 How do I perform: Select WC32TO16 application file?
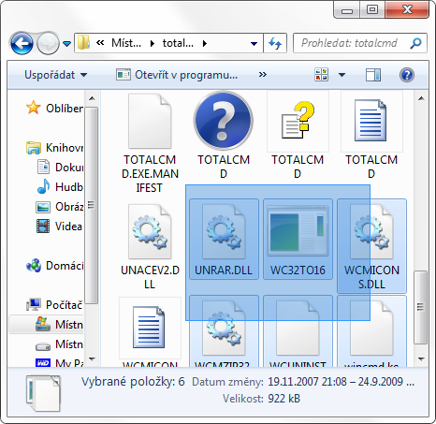298,239
